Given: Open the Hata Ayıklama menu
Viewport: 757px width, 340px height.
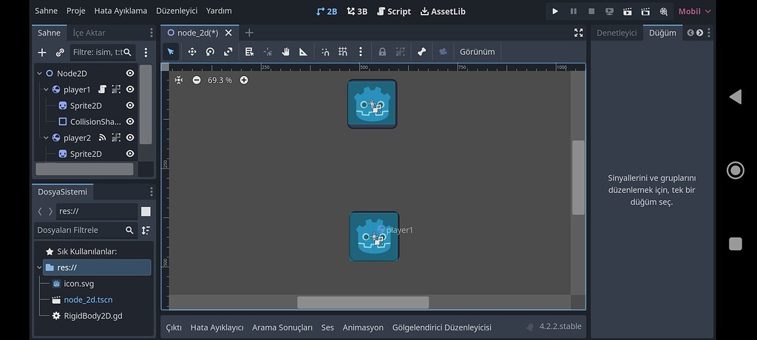Looking at the screenshot, I should (x=120, y=10).
